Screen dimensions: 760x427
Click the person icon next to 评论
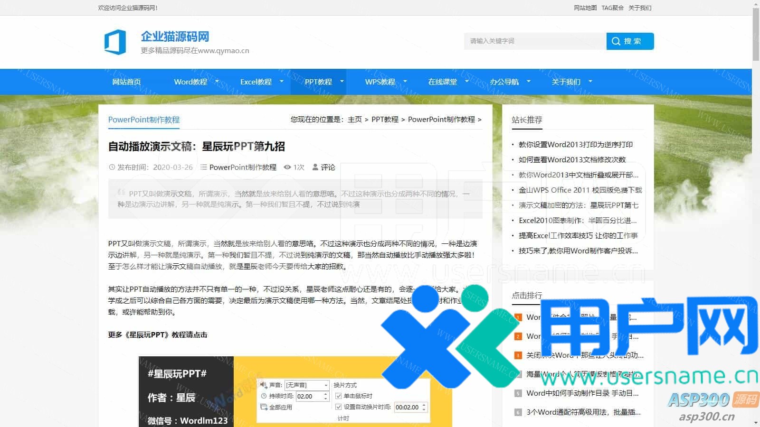pyautogui.click(x=315, y=167)
